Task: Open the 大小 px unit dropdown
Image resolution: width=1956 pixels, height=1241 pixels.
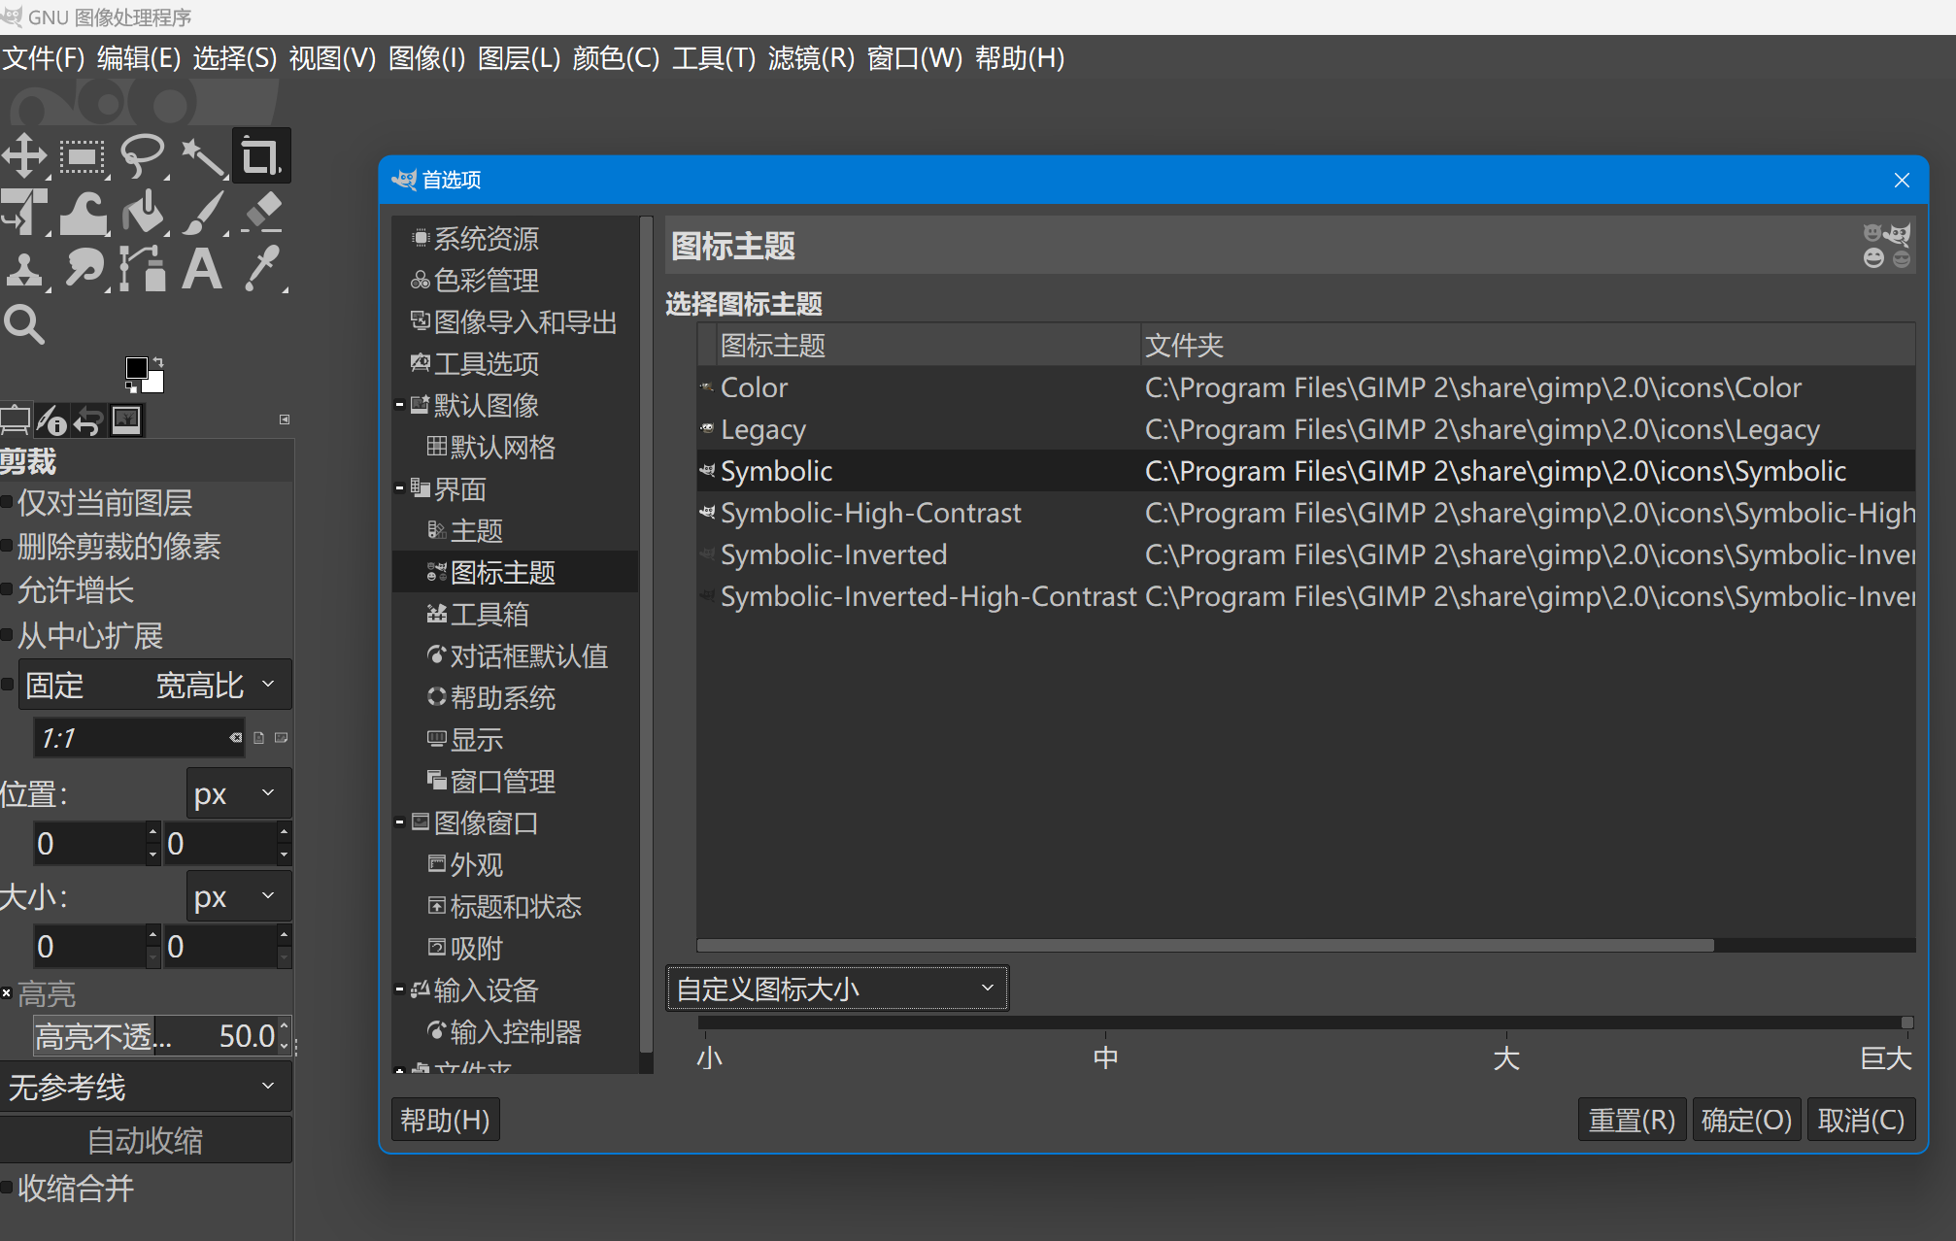Action: 239,896
